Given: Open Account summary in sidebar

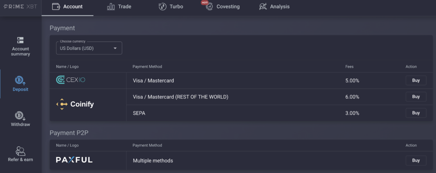Looking at the screenshot, I should click(20, 46).
